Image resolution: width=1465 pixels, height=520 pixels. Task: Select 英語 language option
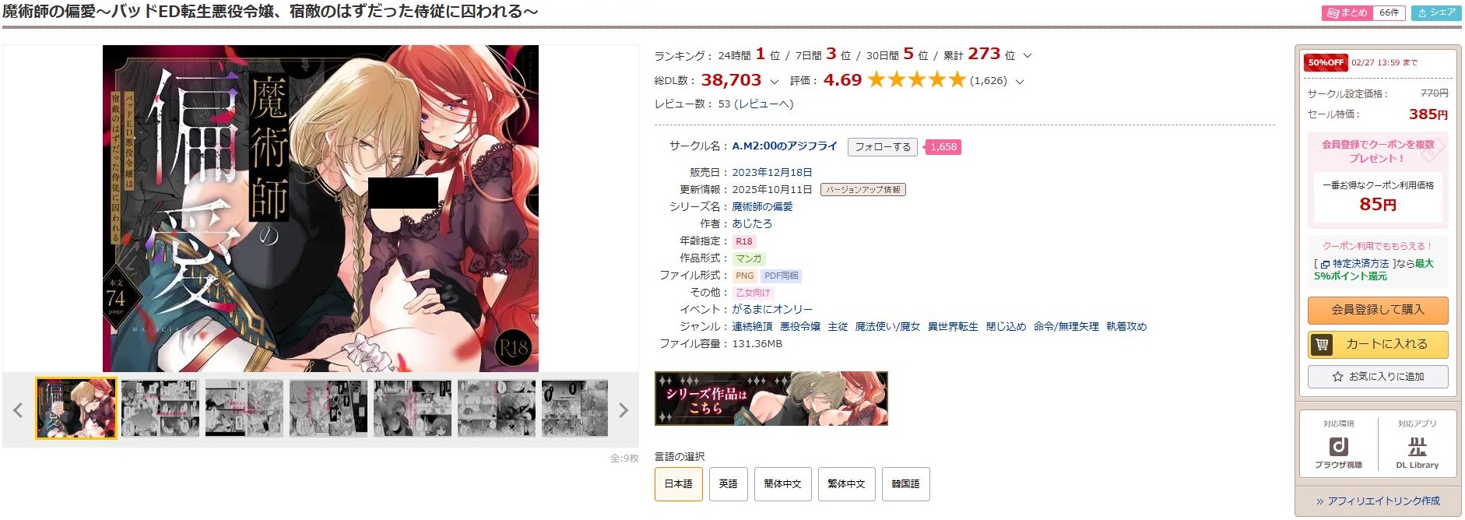pyautogui.click(x=728, y=484)
